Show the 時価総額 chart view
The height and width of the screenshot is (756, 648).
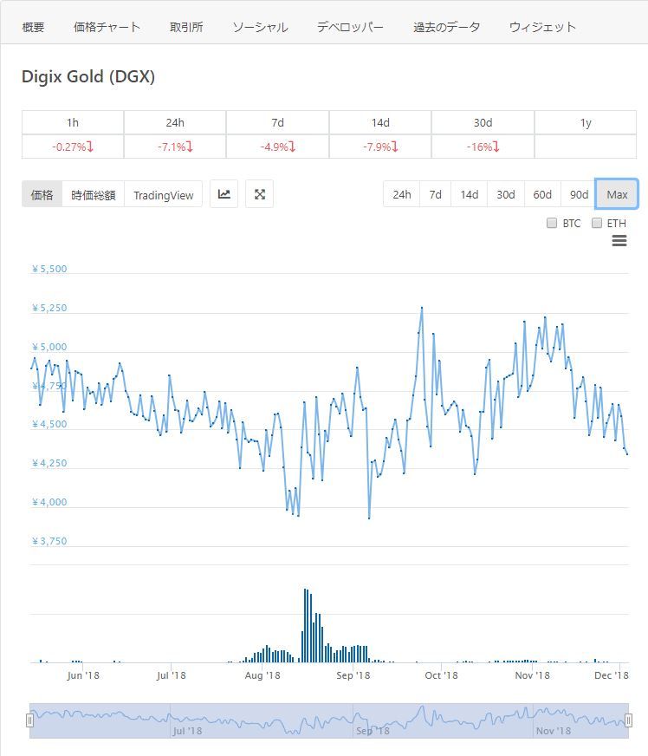pos(94,195)
